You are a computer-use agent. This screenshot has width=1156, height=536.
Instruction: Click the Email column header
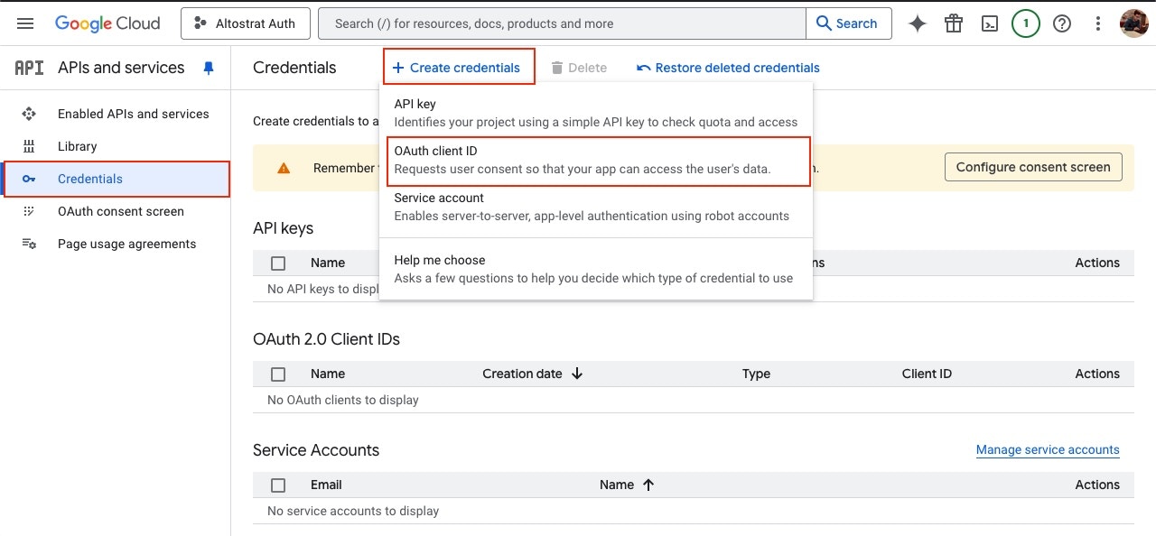click(326, 485)
